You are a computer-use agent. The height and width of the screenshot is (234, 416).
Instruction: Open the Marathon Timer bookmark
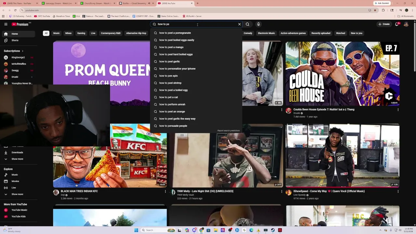click(61, 16)
